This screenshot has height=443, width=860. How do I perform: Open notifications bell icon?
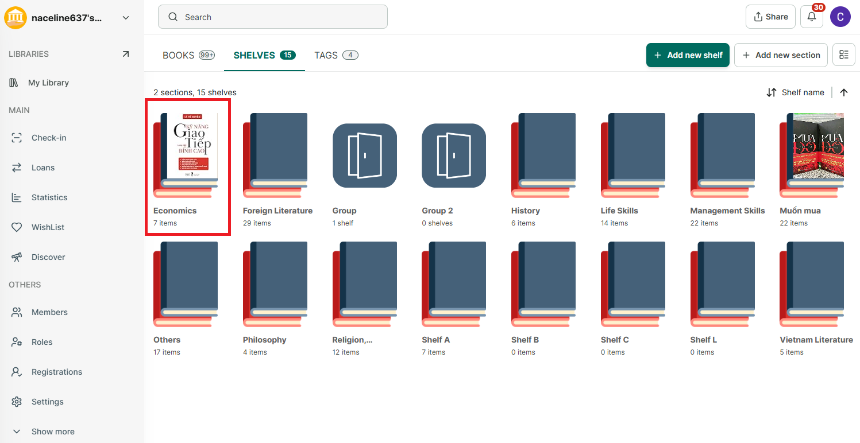tap(812, 17)
